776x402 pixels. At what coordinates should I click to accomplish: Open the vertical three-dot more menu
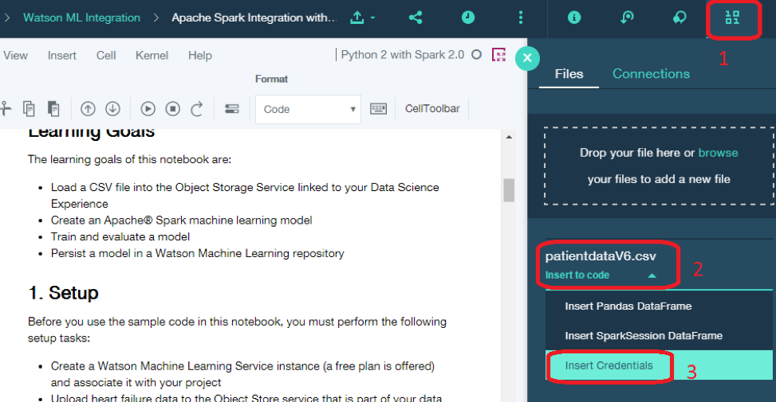pos(521,18)
